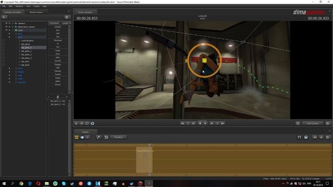Open Animation Set Editor settings gear
This screenshot has width=333, height=187.
[67, 17]
